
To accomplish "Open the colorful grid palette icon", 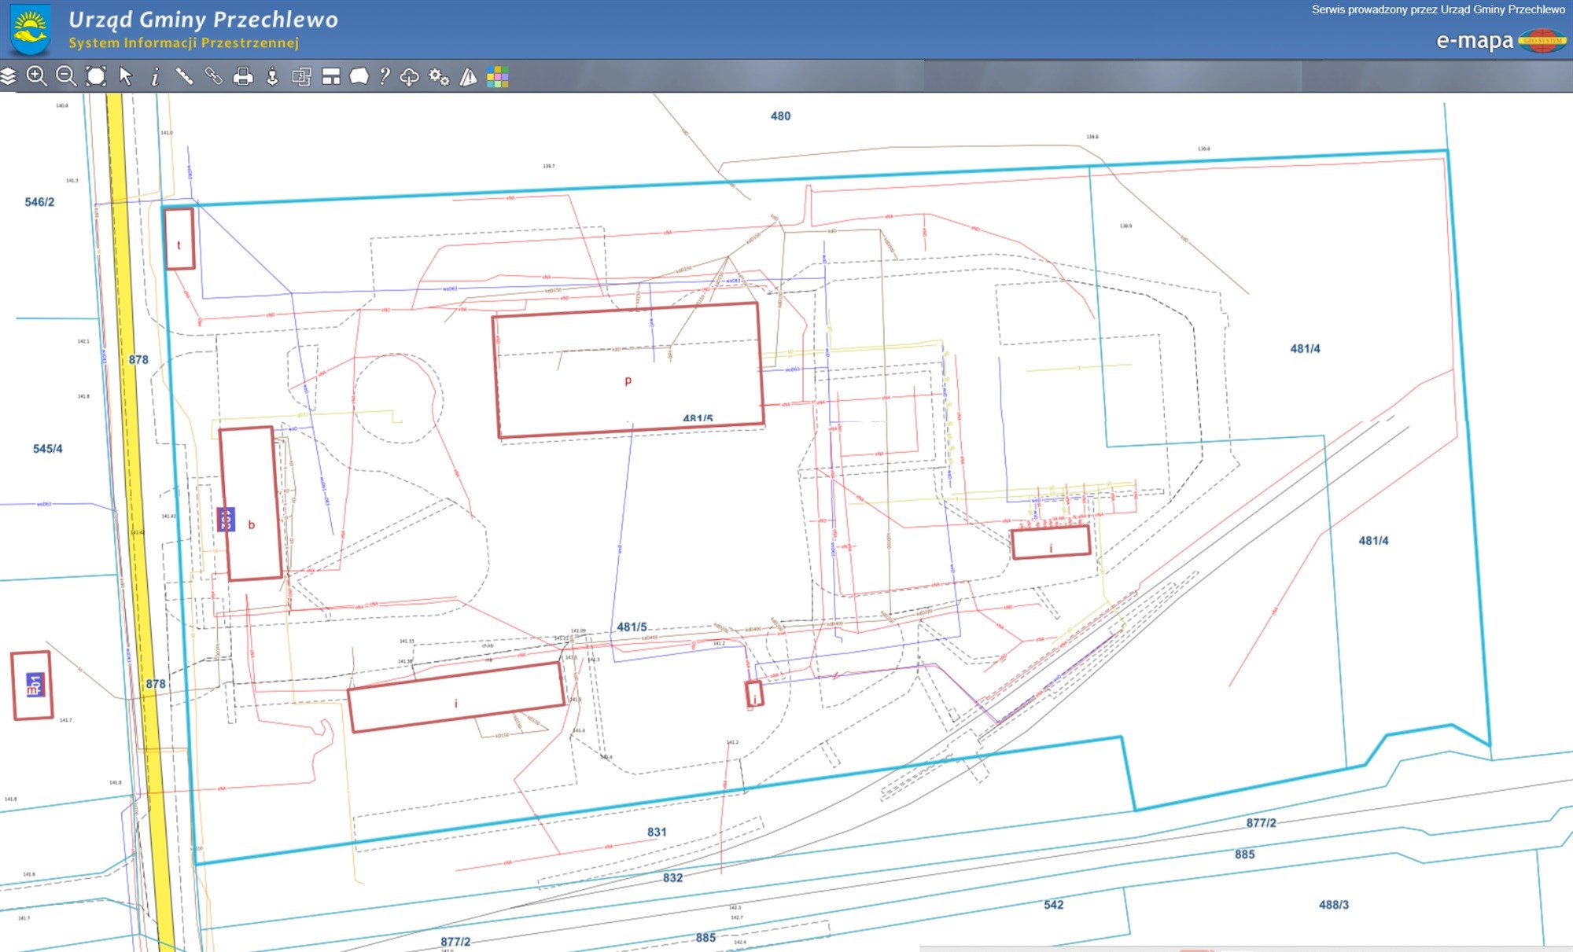I will 497,76.
